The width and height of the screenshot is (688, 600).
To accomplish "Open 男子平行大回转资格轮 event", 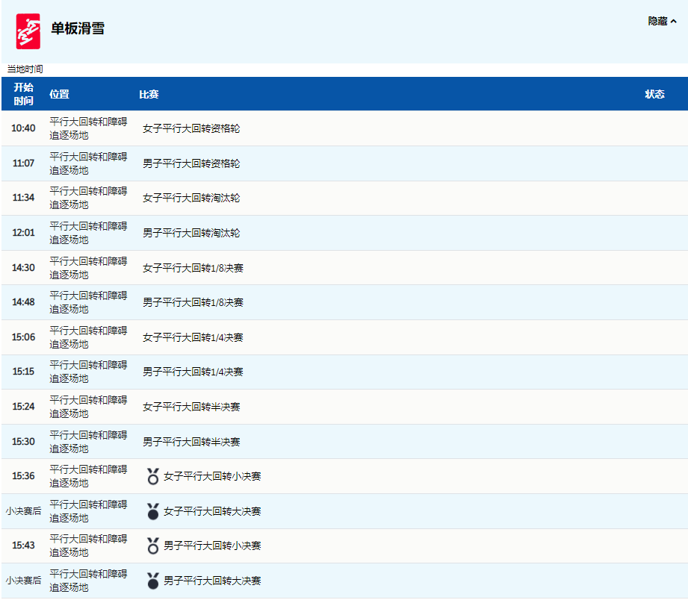I will click(191, 163).
